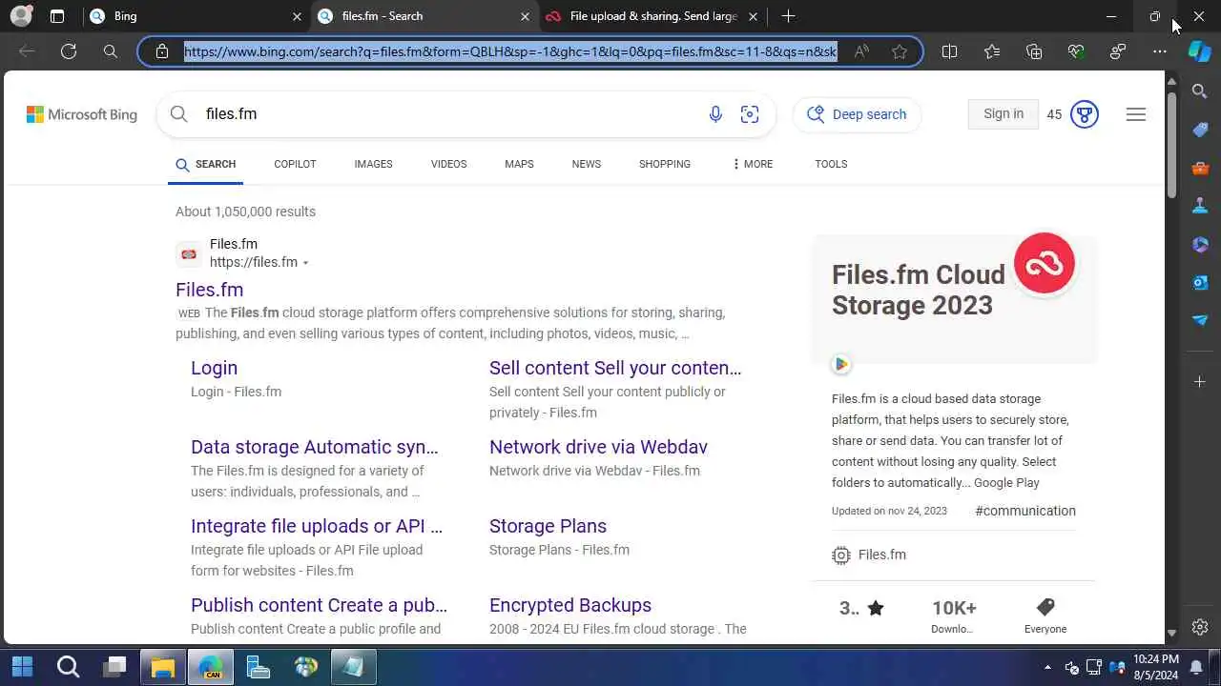This screenshot has width=1221, height=686.
Task: Open Outlook in Edge sidebar
Action: tap(1200, 282)
